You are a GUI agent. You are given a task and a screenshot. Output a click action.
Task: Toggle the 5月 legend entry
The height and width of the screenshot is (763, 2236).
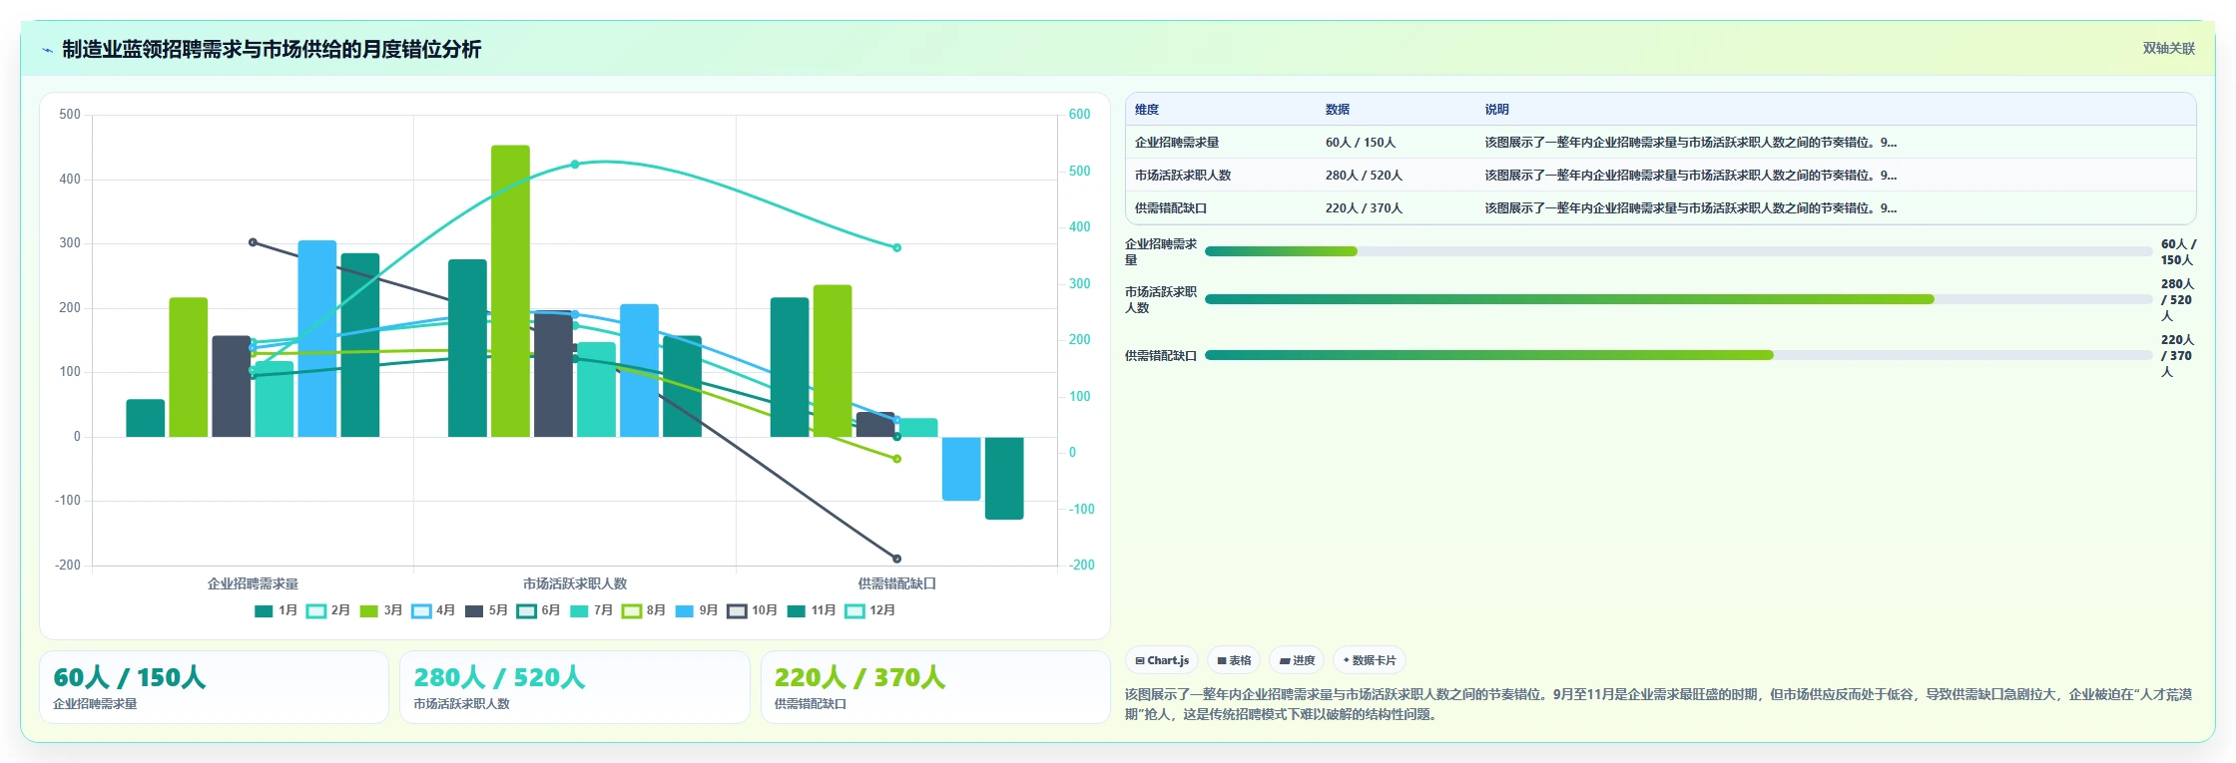tap(486, 610)
